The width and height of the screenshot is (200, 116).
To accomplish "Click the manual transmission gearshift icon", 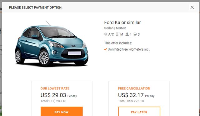I will (x=118, y=34).
